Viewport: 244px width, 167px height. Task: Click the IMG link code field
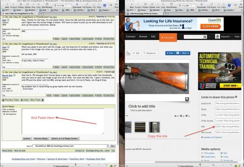pyautogui.click(x=228, y=127)
